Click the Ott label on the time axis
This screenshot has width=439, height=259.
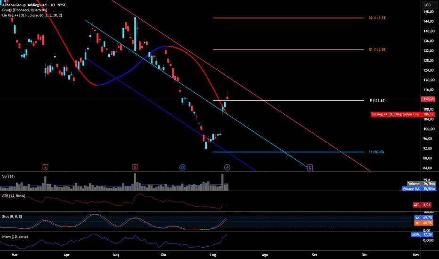point(364,255)
